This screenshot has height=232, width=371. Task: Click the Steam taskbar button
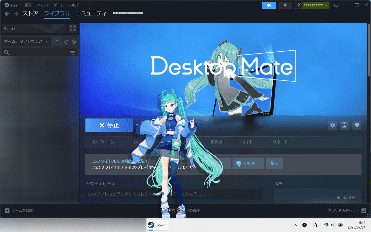[158, 225]
